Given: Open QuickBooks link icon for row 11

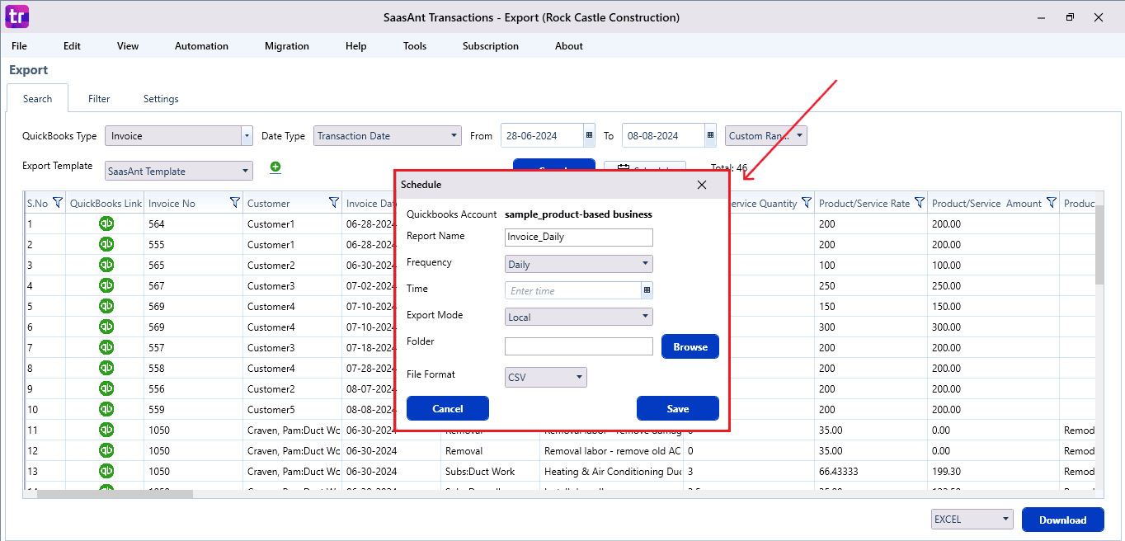Looking at the screenshot, I should pyautogui.click(x=106, y=430).
